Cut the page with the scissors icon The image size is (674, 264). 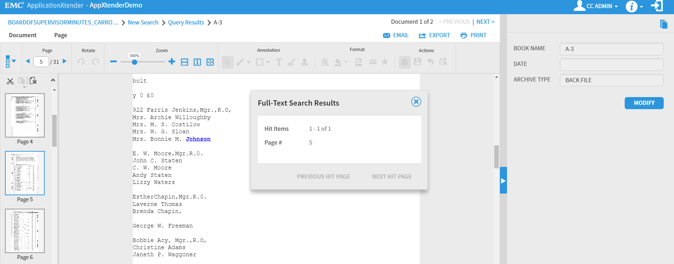pos(10,81)
